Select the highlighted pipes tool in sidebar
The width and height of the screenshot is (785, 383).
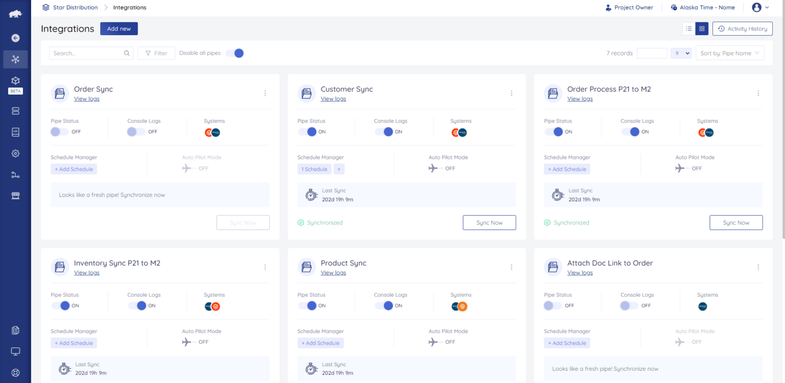15,59
